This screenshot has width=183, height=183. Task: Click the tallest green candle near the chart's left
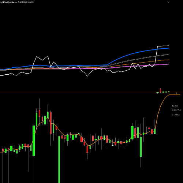point(34,141)
